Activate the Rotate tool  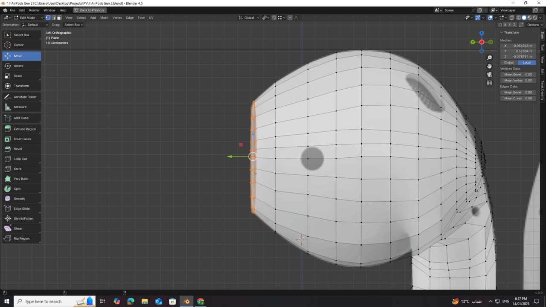(21, 66)
